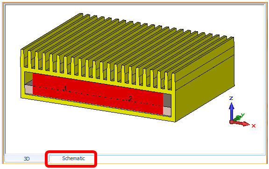Select the red X axis arrow
Viewport: 269px width, 169px height.
tap(240, 123)
